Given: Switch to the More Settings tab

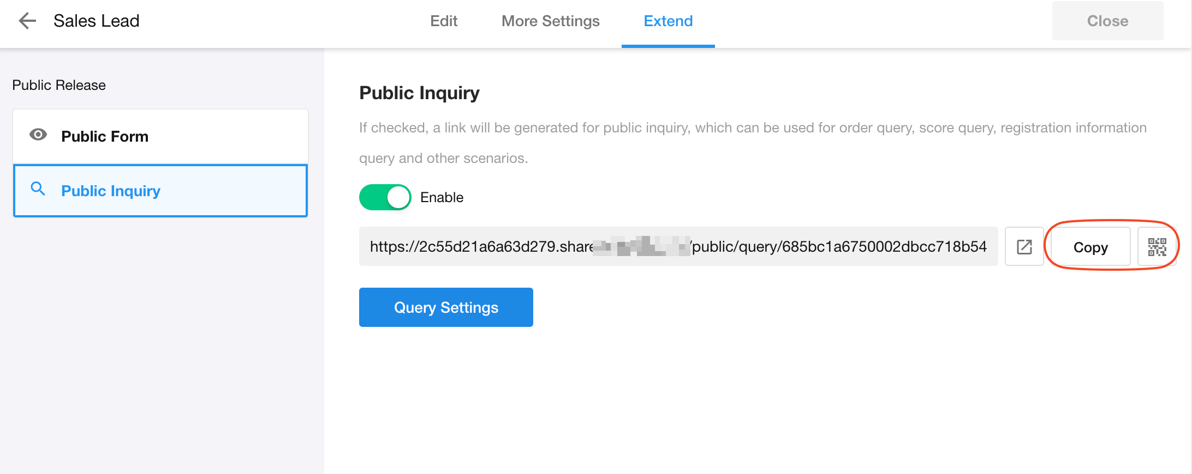Looking at the screenshot, I should pos(550,21).
